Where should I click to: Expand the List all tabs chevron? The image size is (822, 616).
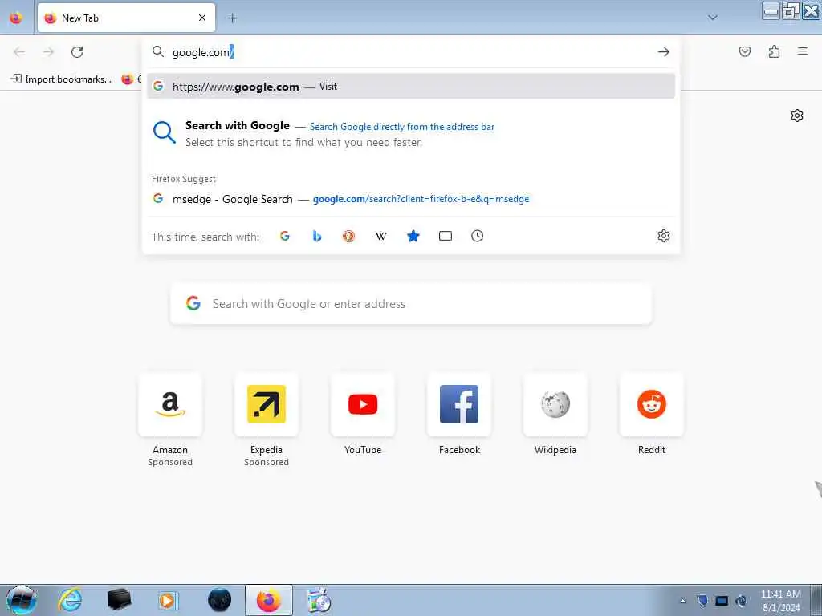713,18
